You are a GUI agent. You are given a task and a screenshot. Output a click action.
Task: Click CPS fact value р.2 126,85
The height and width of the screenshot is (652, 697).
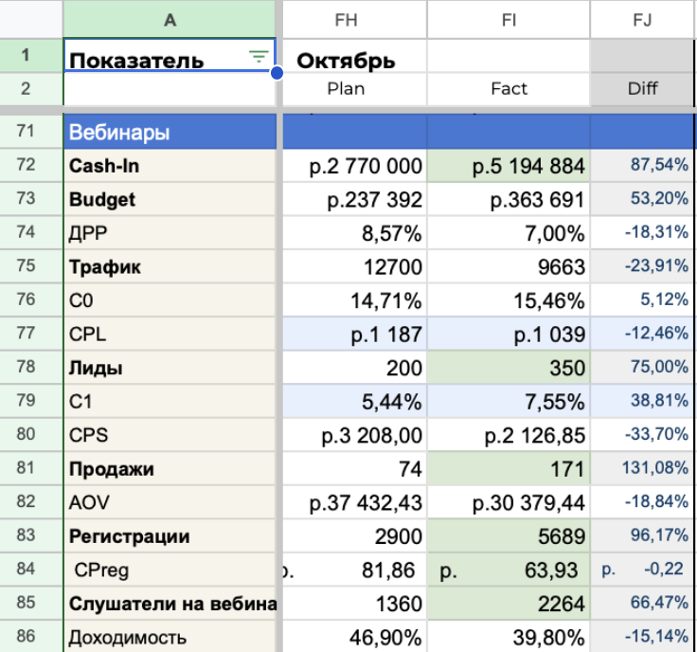(x=509, y=435)
